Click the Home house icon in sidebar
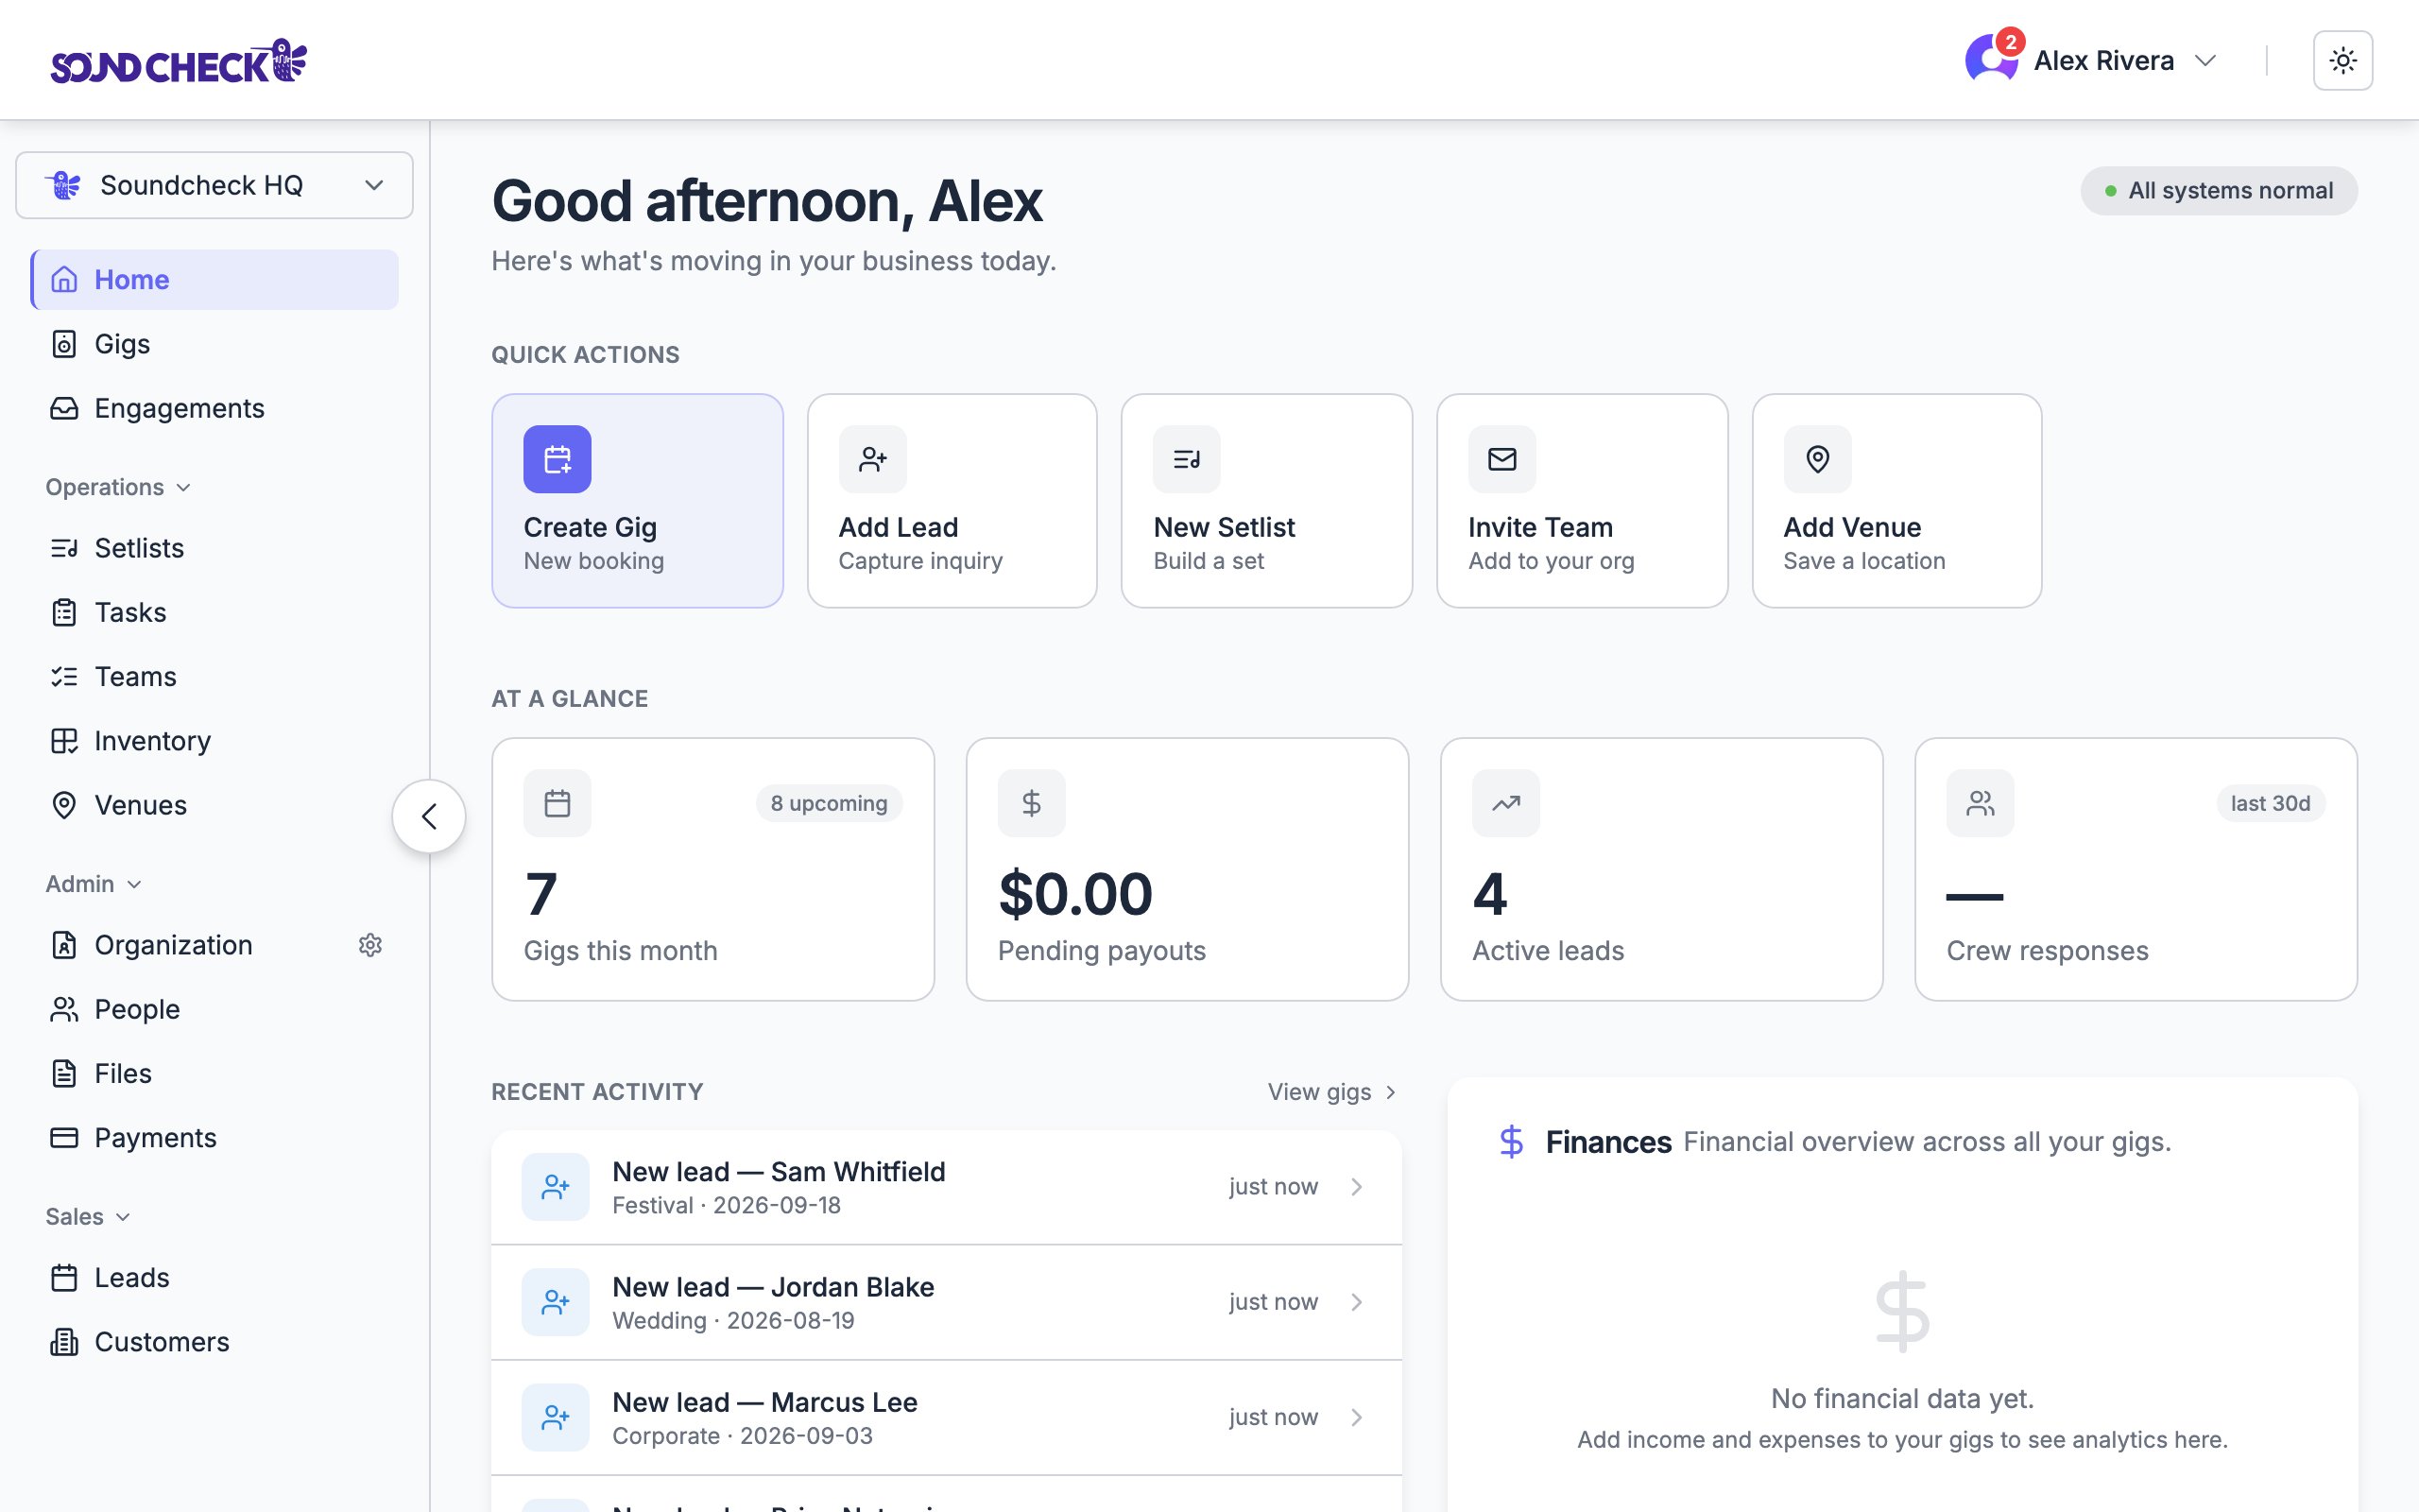The width and height of the screenshot is (2419, 1512). (x=64, y=279)
